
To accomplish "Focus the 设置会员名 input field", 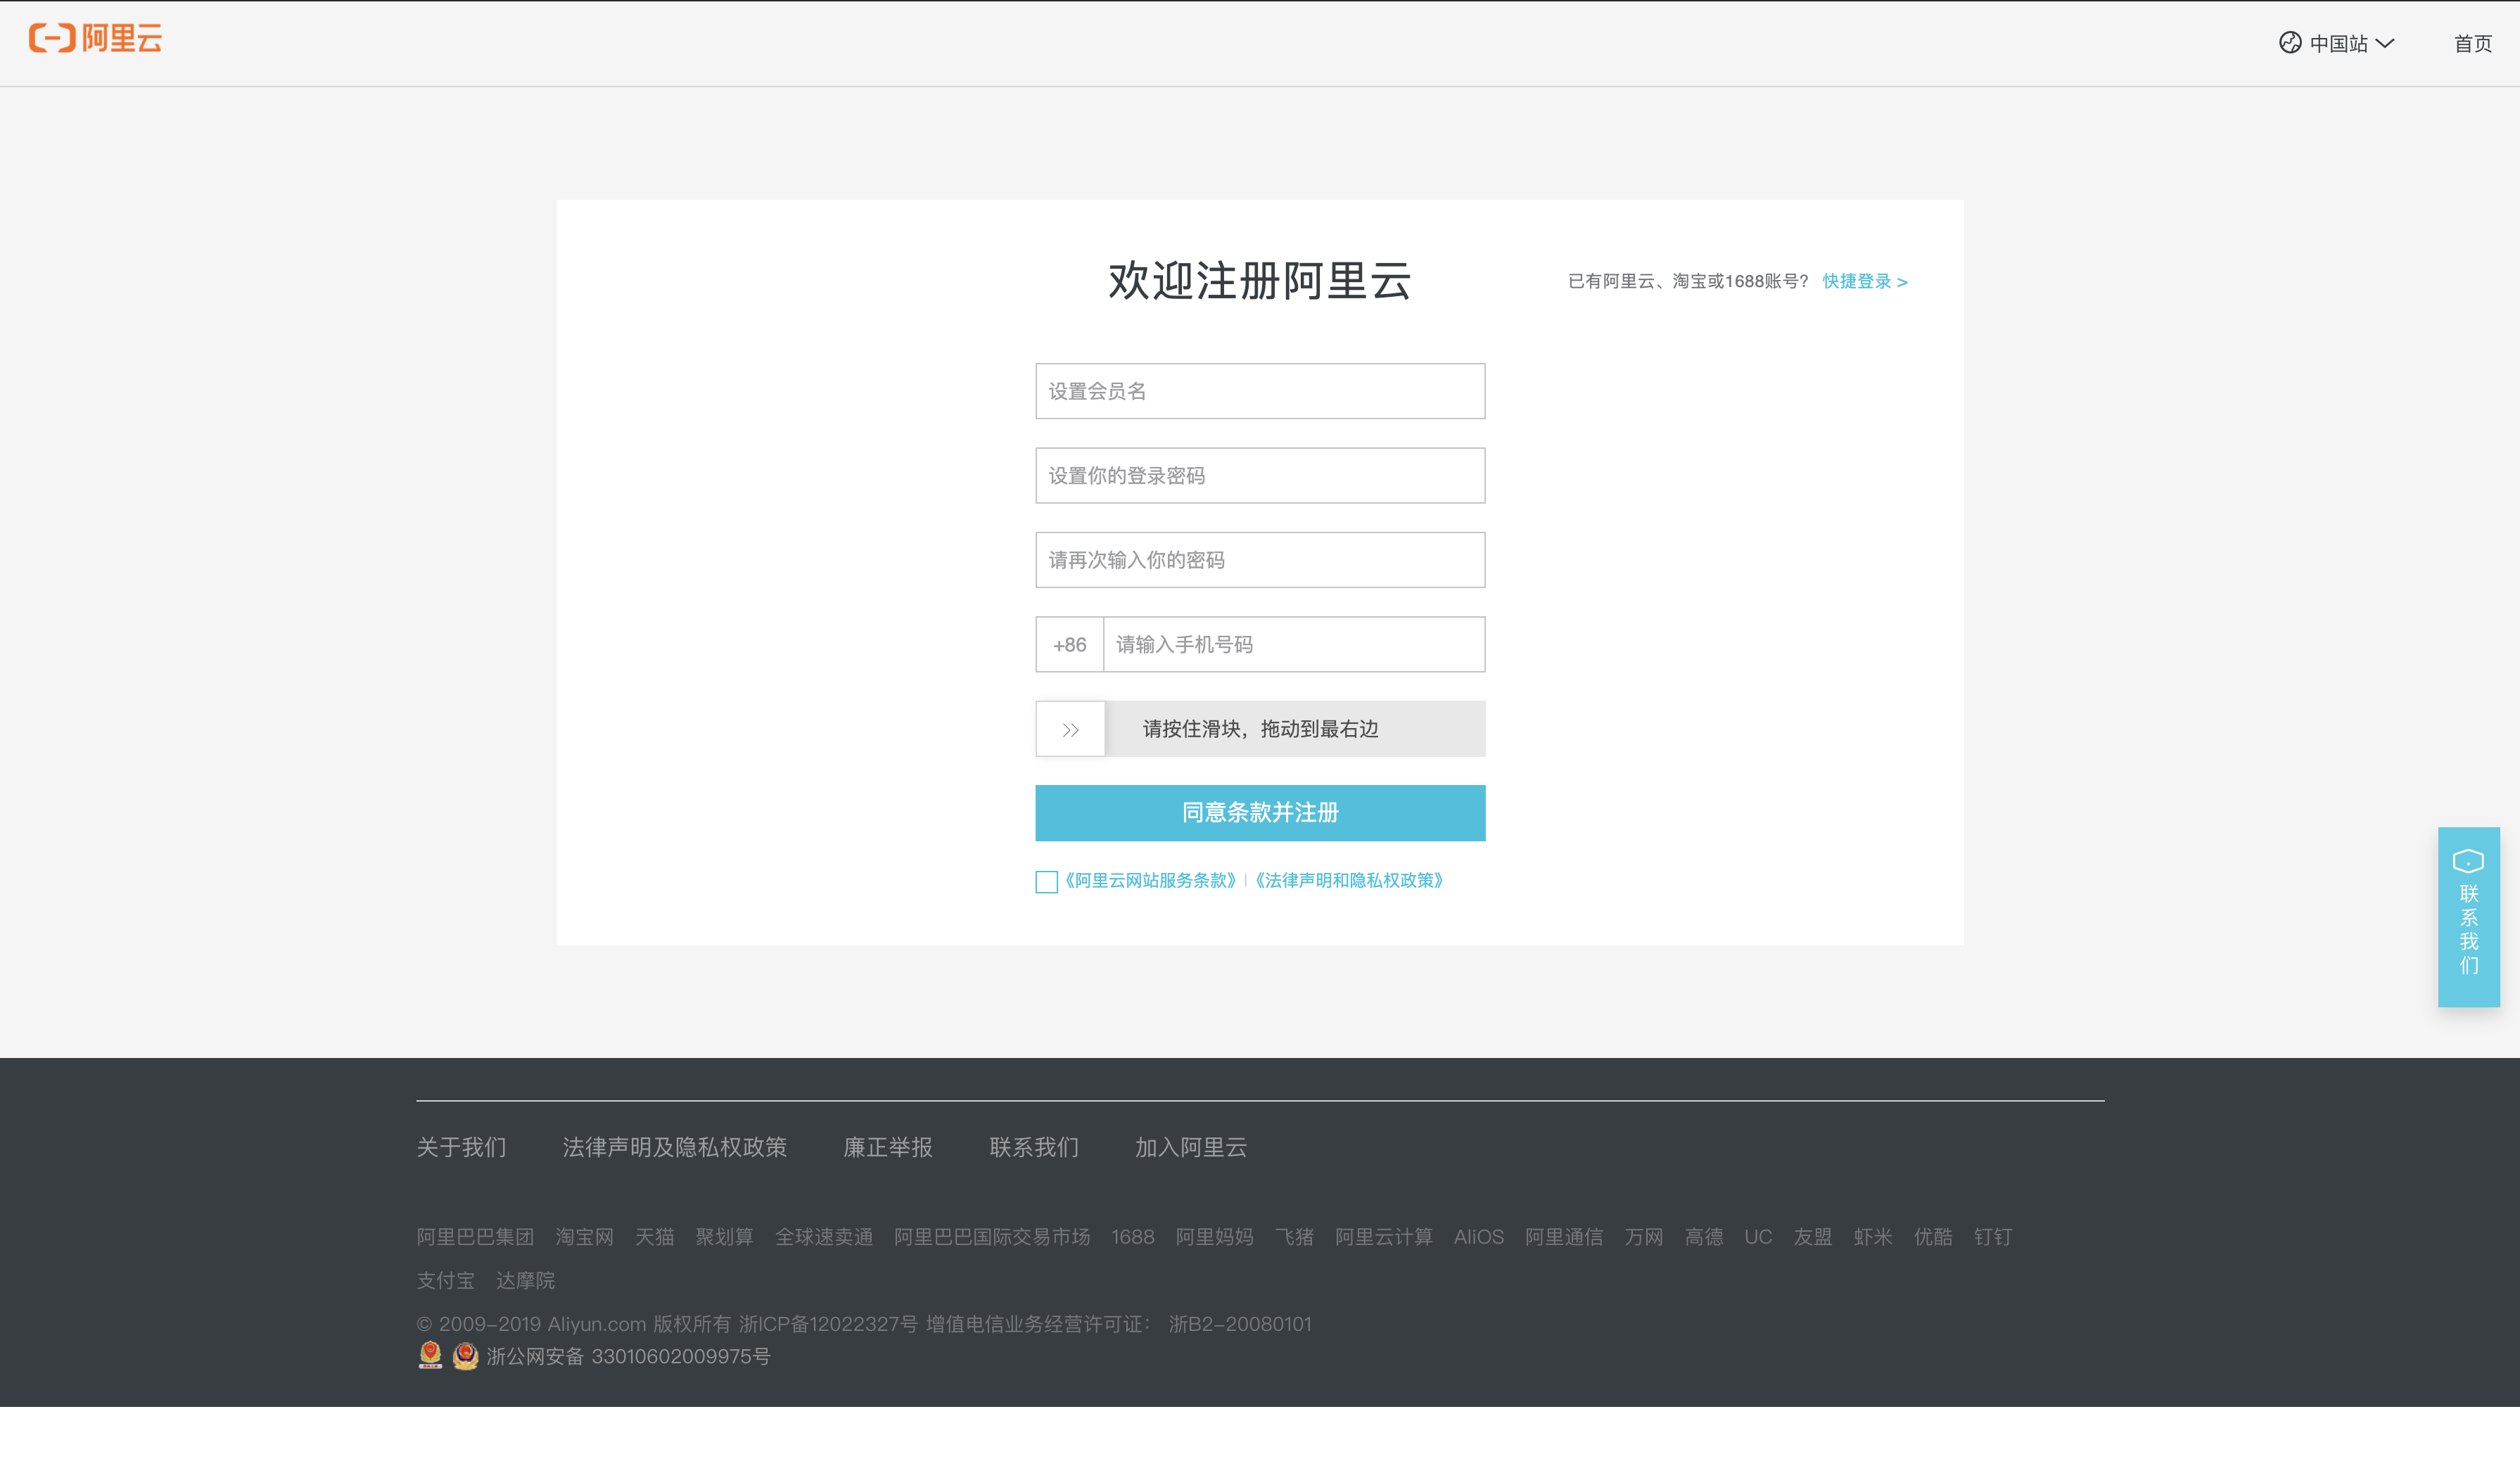I will [x=1260, y=391].
